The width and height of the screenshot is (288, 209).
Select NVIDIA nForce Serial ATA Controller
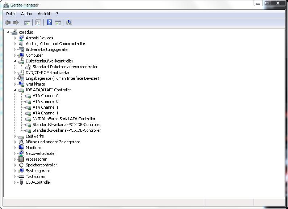click(x=64, y=119)
